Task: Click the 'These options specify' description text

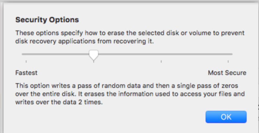Action: point(130,37)
